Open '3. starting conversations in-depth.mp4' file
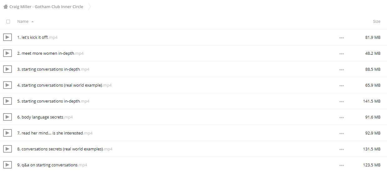This screenshot has width=387, height=172. [53, 69]
